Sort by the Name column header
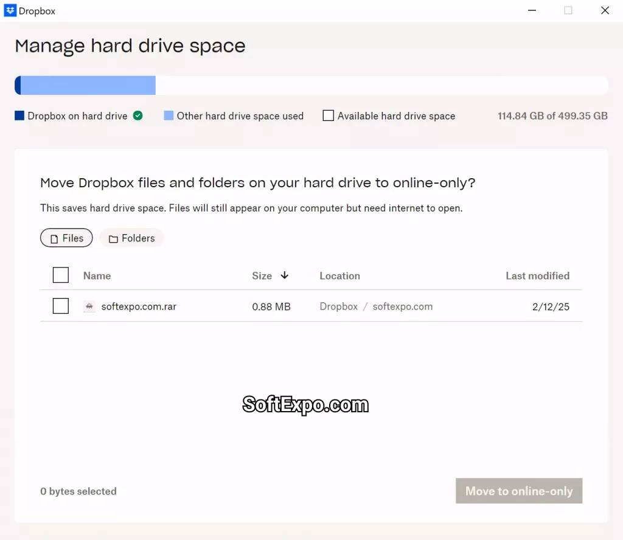This screenshot has height=540, width=623. click(97, 275)
